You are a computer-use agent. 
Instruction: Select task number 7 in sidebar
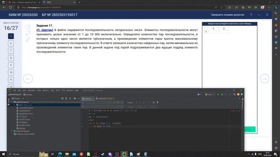(11, 51)
